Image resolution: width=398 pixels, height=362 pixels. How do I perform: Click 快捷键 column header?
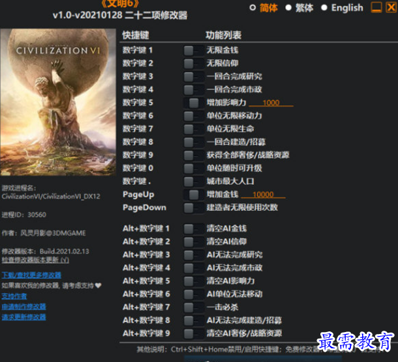point(136,35)
